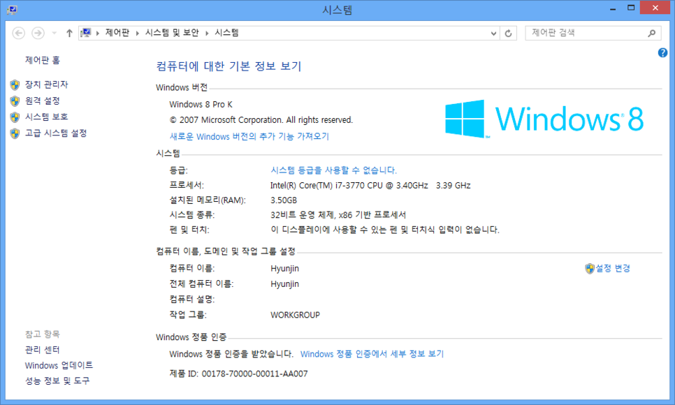675x405 pixels.
Task: Click the Forward navigation arrow
Action: [x=38, y=33]
